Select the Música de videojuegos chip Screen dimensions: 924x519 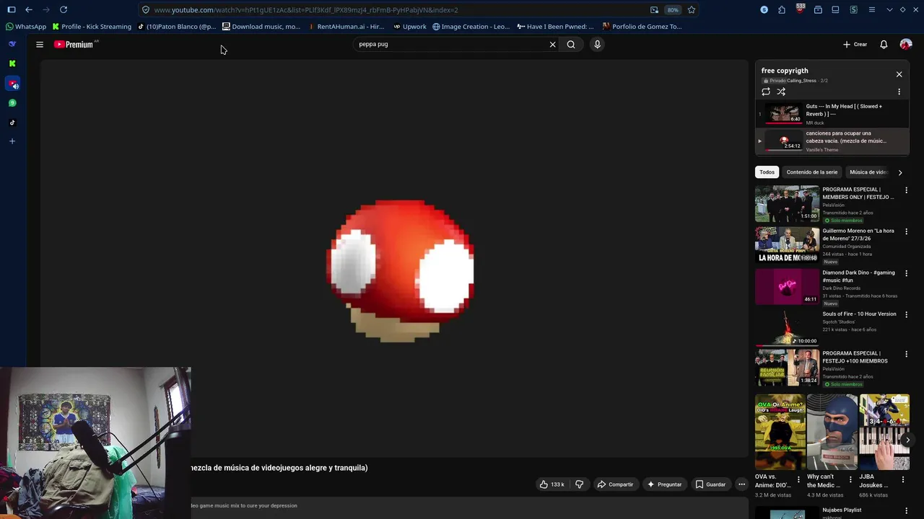point(868,172)
